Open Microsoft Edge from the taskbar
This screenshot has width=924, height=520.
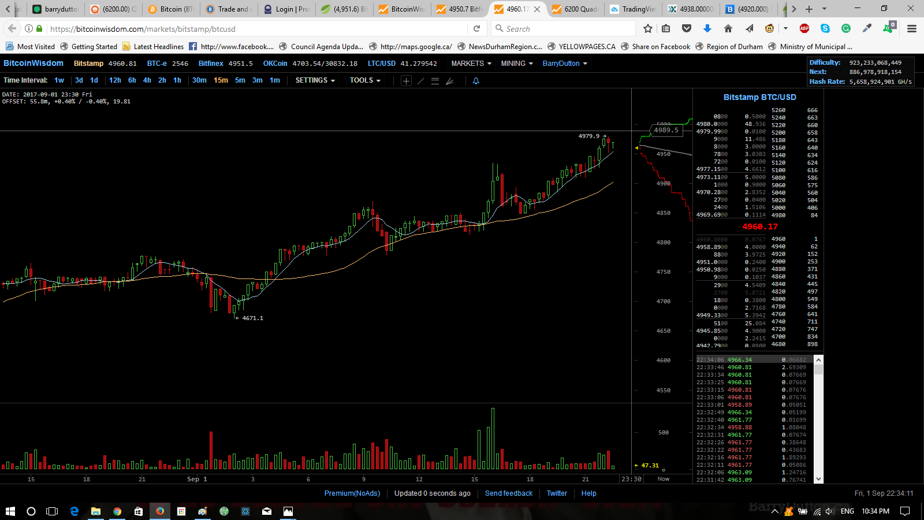[74, 511]
